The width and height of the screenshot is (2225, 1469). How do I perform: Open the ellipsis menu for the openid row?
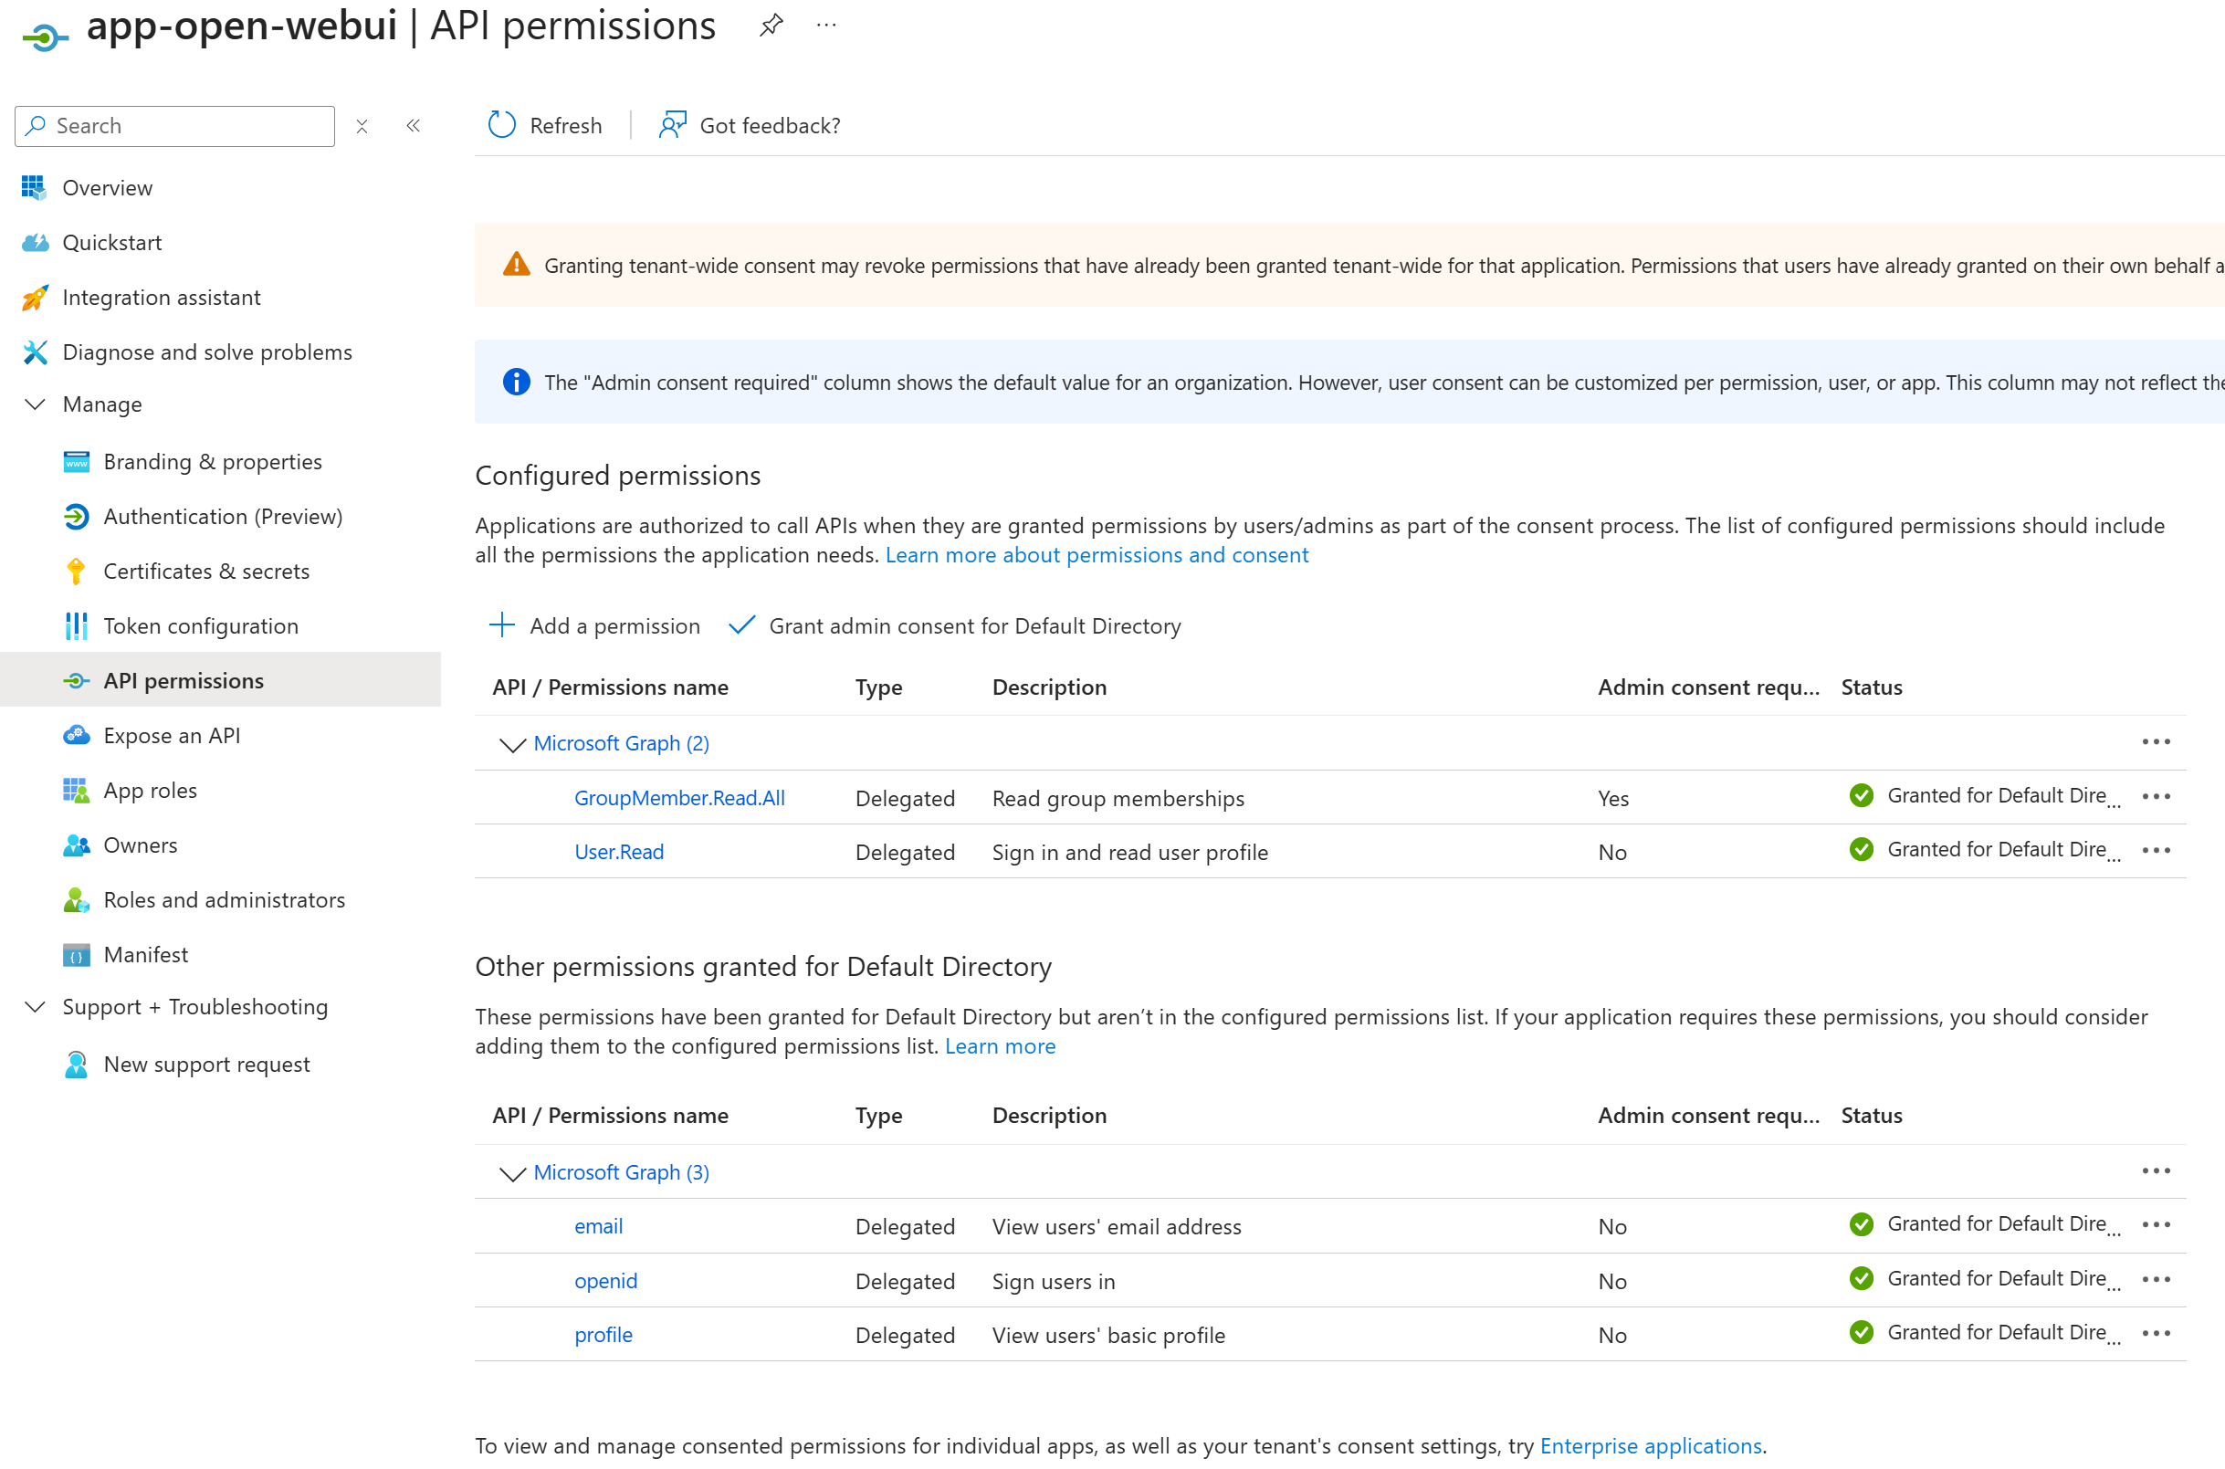coord(2155,1280)
